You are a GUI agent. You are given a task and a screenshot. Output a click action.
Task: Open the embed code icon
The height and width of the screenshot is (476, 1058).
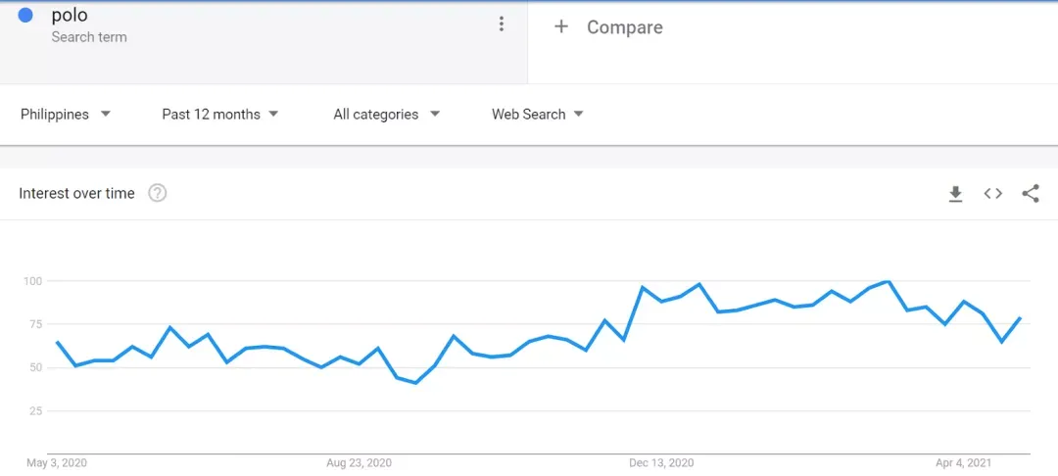pyautogui.click(x=992, y=194)
